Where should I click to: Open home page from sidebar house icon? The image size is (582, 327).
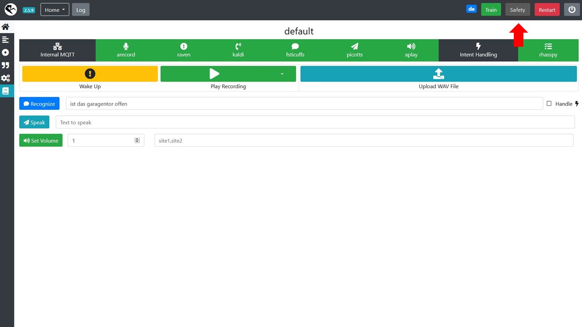point(5,27)
